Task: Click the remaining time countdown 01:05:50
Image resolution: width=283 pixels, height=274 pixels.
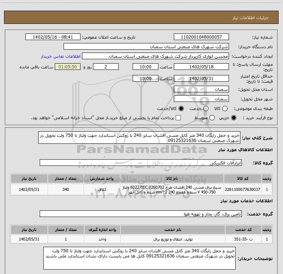Action: [x=68, y=67]
